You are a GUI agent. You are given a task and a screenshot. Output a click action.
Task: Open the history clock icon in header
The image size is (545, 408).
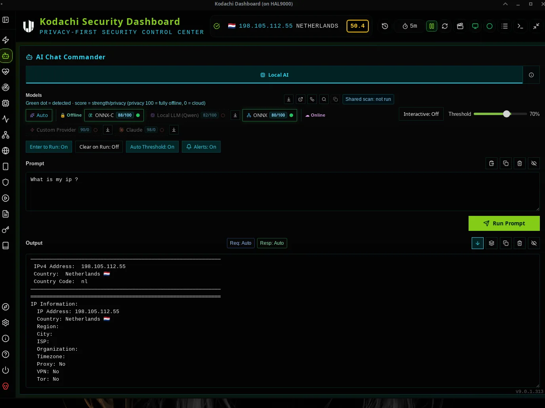[385, 26]
